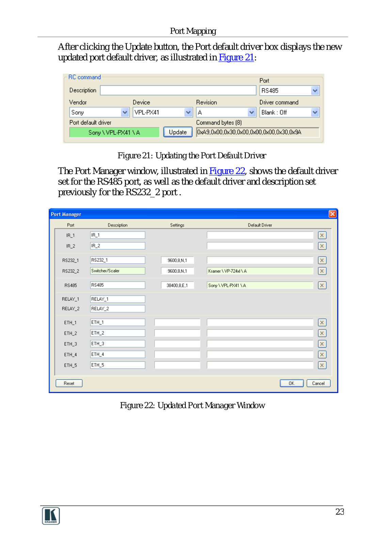Viewport: 384px width, 546px height.
Task: Click Sony \ VPL-PX41 \ A driver field in Port Manager
Action: 260,285
